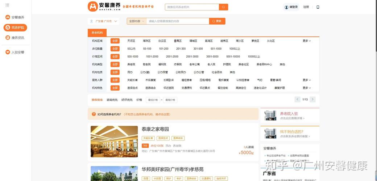This screenshot has height=181, width=377.
Task: Select 全部 in the 机构特色 row
Action: pos(115,88)
